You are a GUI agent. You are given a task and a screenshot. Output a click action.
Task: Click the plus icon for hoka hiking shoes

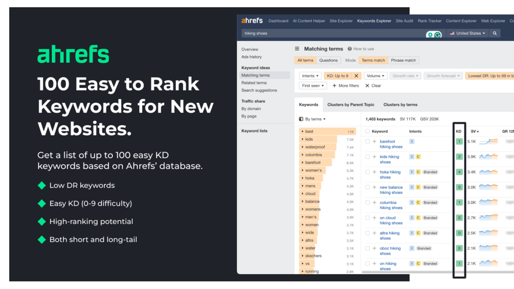click(x=374, y=172)
